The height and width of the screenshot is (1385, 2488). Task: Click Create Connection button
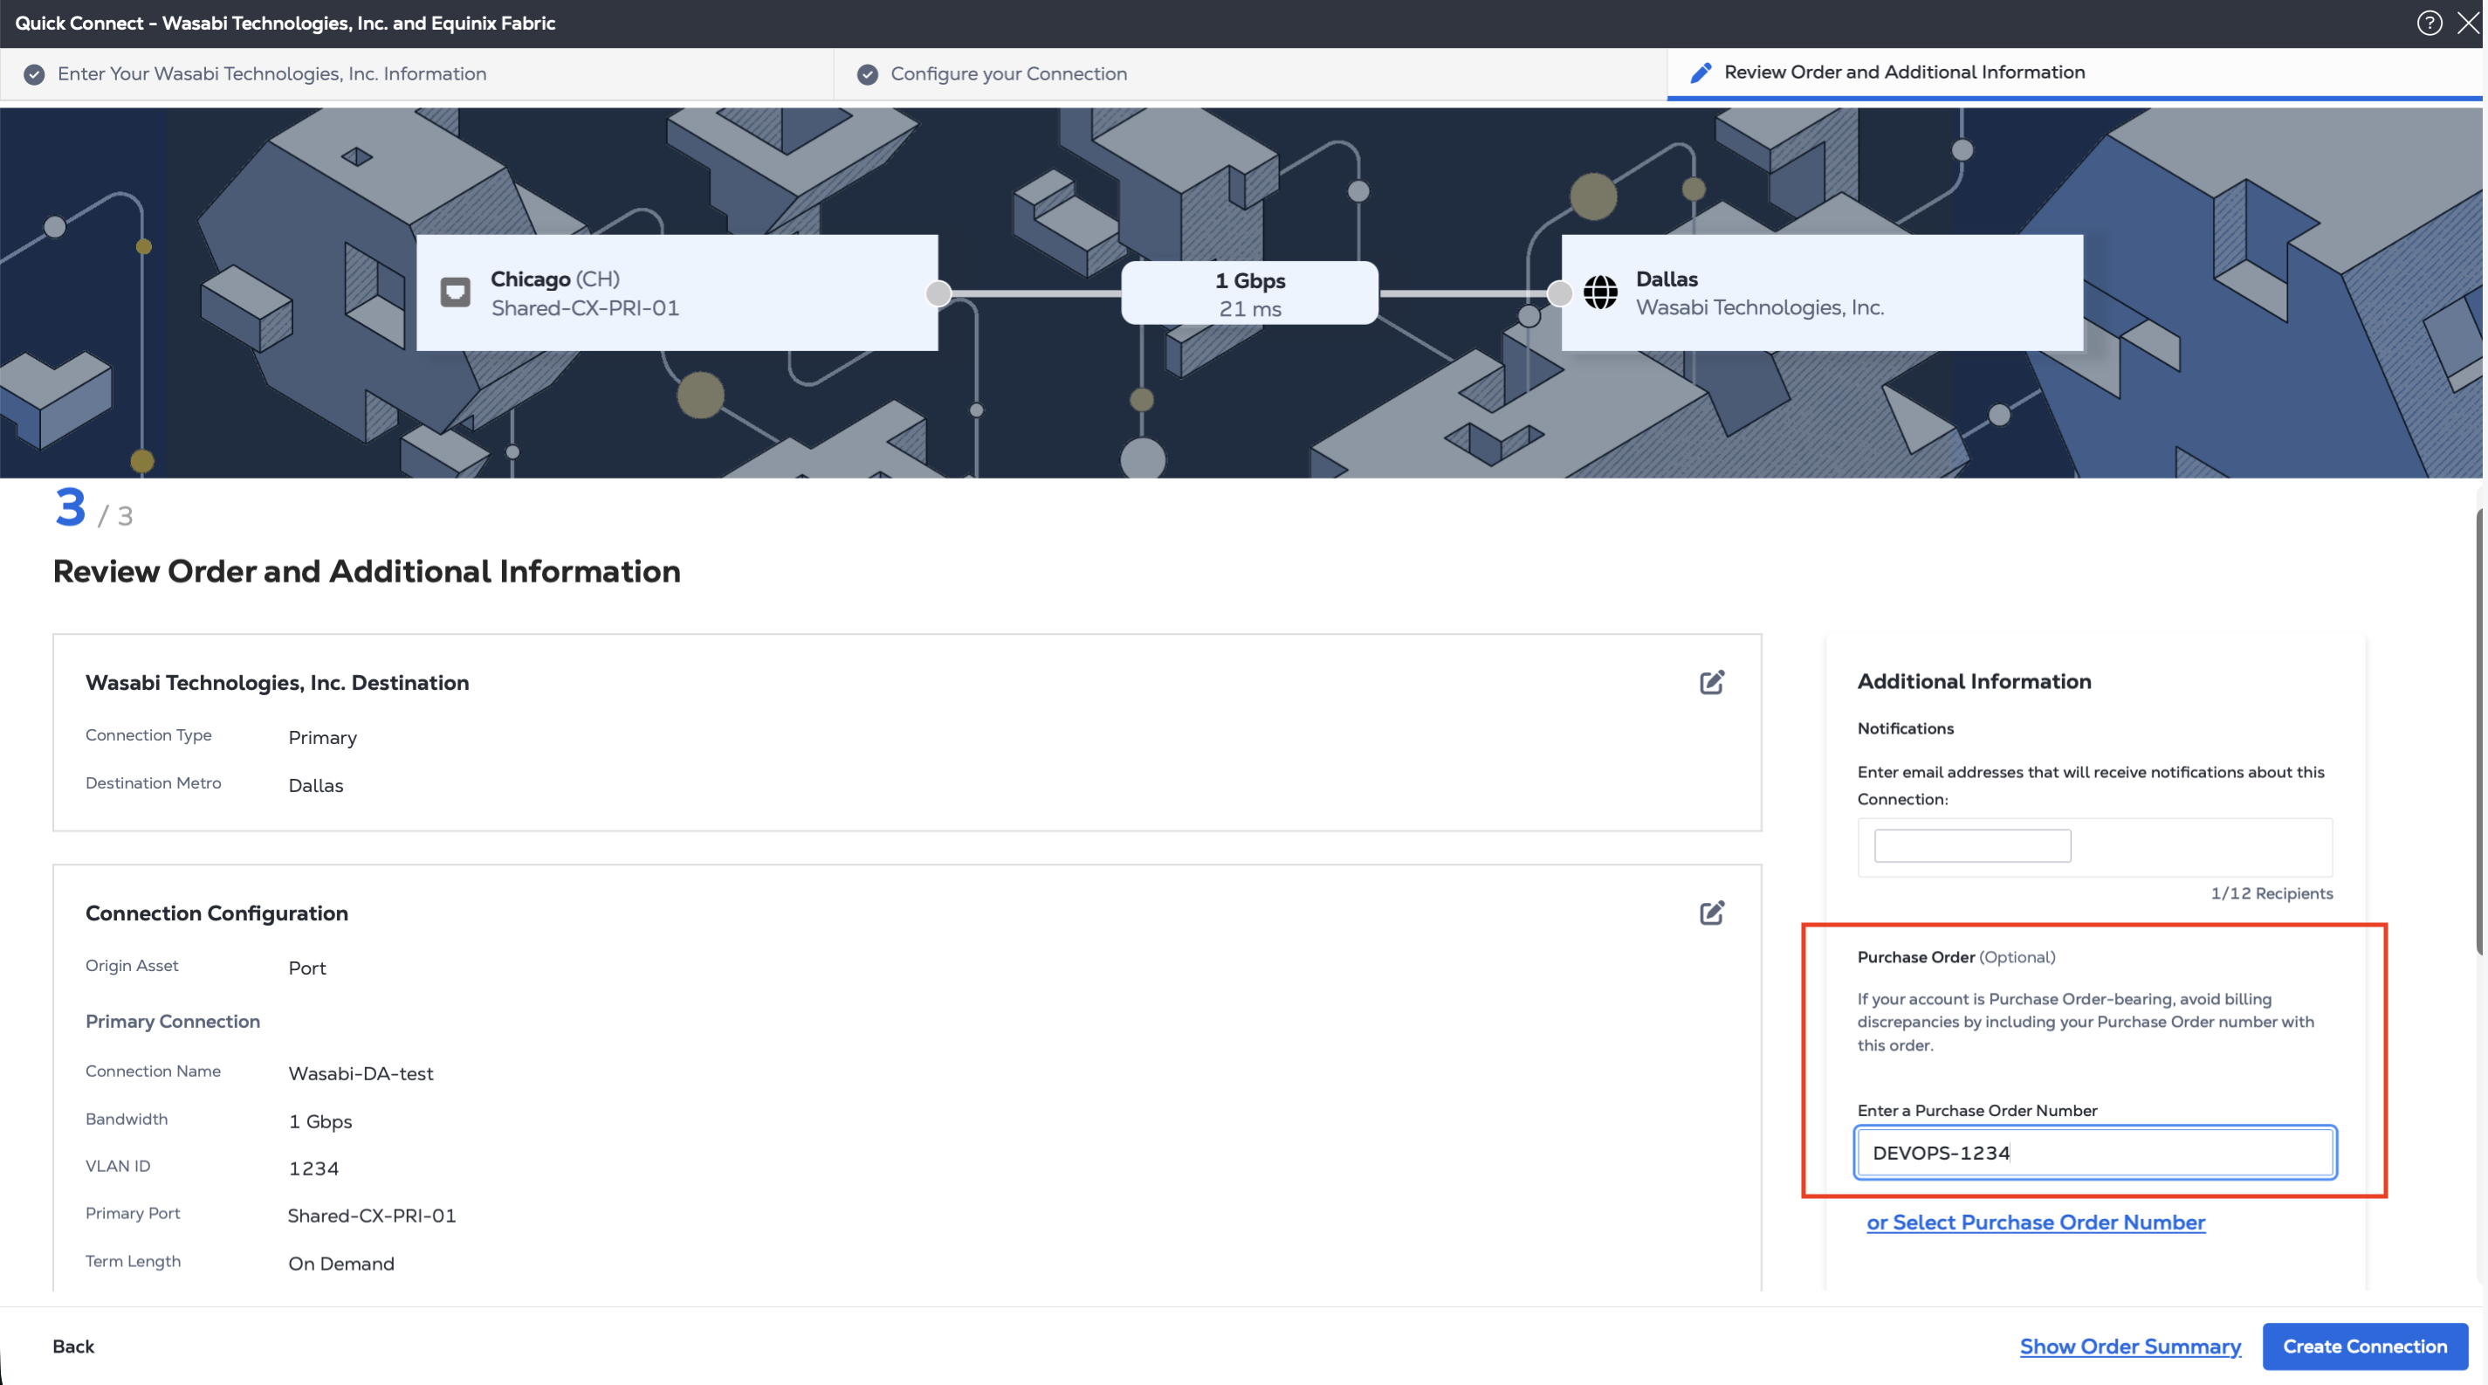pyautogui.click(x=2364, y=1347)
